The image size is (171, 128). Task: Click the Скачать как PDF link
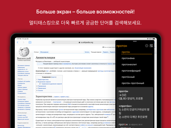(x=23, y=117)
